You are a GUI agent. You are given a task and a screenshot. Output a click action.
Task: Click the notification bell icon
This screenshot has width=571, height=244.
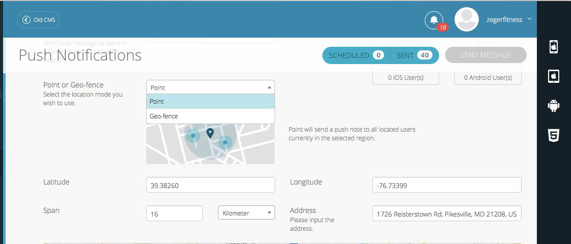tap(433, 20)
